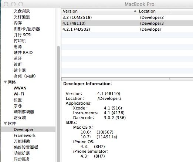Viewport: 193px width, 162px height.
Task: Select the 4.1 (4B110) row
Action: [127, 23]
